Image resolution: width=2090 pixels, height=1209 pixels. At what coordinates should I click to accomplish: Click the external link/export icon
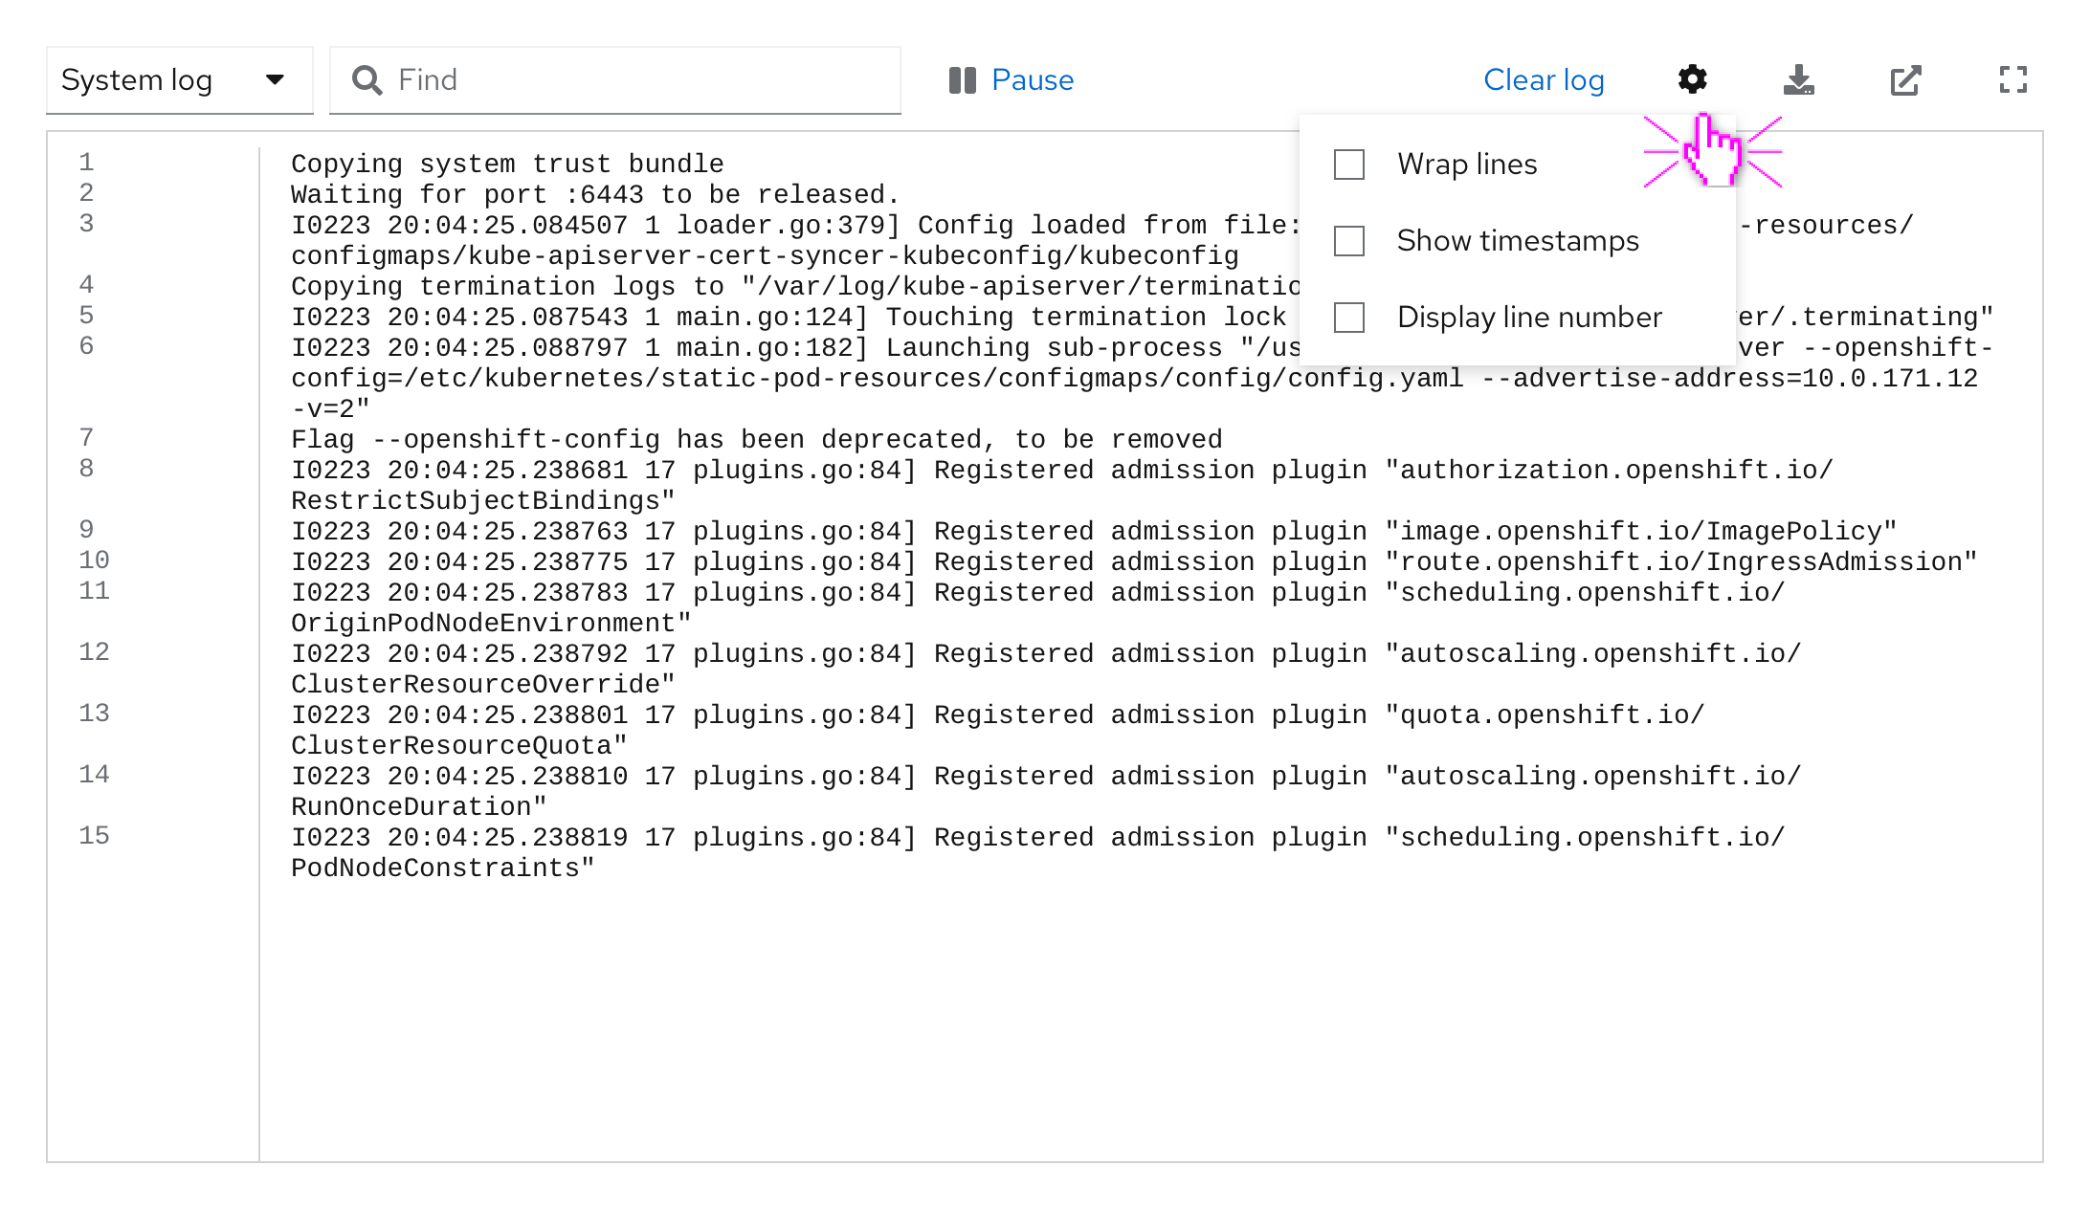[1905, 80]
